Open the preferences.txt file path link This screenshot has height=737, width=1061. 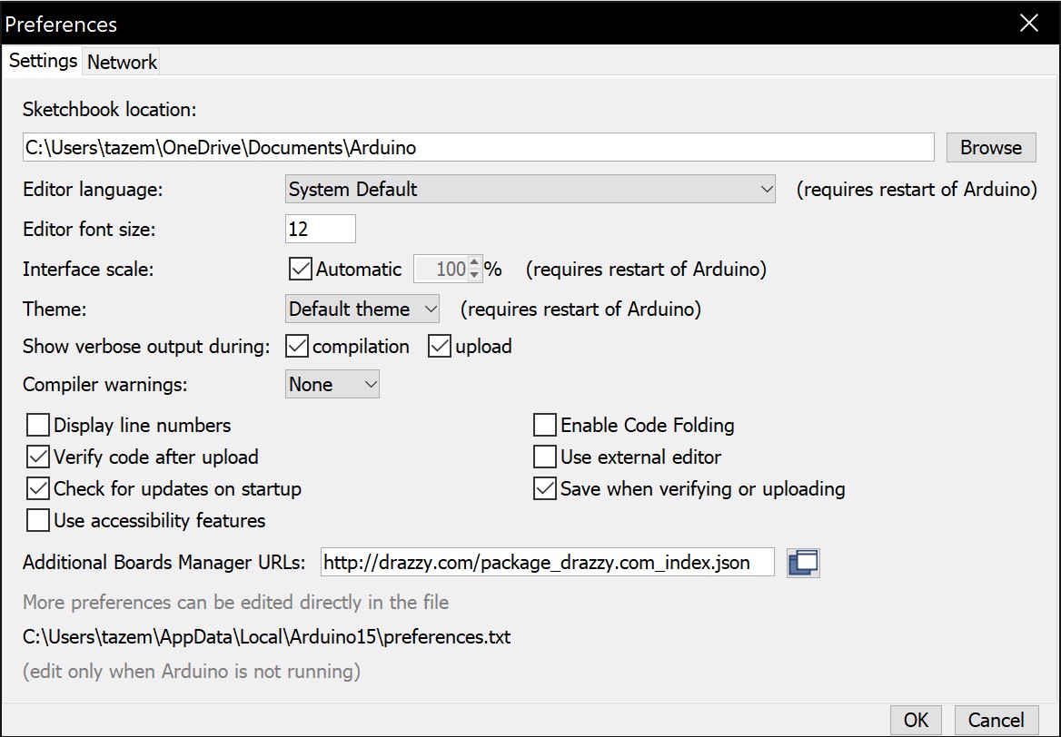[266, 637]
